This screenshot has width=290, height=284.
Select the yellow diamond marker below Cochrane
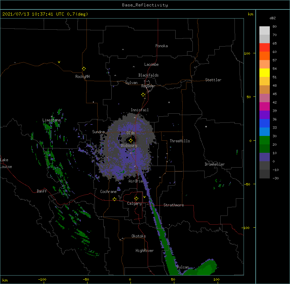(114, 199)
